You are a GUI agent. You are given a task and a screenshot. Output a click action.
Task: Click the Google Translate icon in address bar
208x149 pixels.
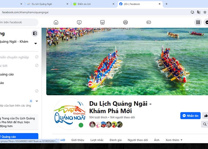pyautogui.click(x=193, y=12)
